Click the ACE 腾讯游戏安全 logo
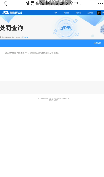The image size is (104, 177). click(12, 13)
